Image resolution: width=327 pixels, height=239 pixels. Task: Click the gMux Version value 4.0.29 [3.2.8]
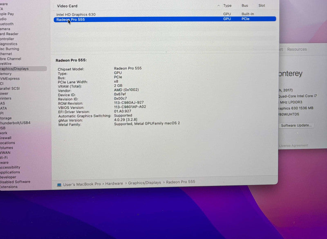point(125,120)
